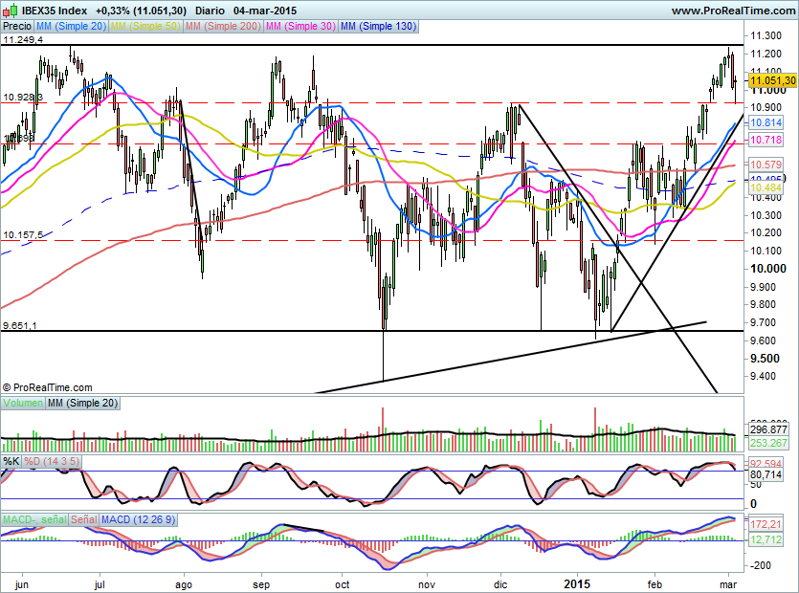This screenshot has width=799, height=593.
Task: Click the 04-mar-2015 date label
Action: [265, 11]
